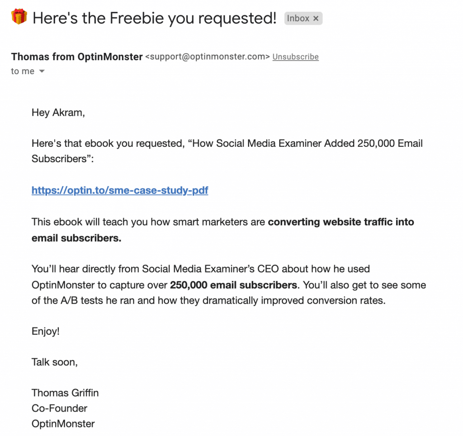
Task: Remove the Inbox label with its X
Action: [316, 19]
